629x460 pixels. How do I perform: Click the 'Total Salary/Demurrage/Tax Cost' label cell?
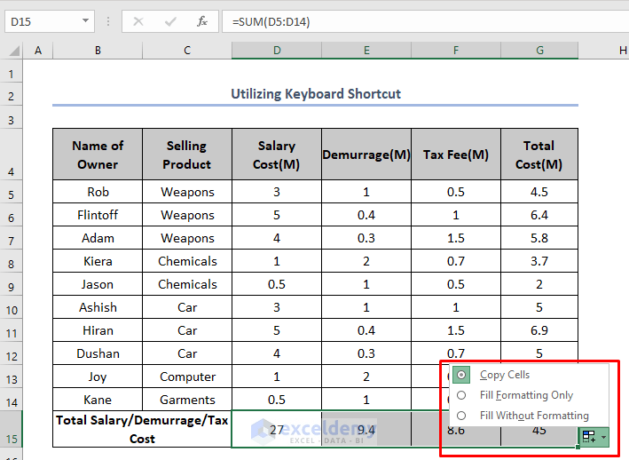coord(142,429)
